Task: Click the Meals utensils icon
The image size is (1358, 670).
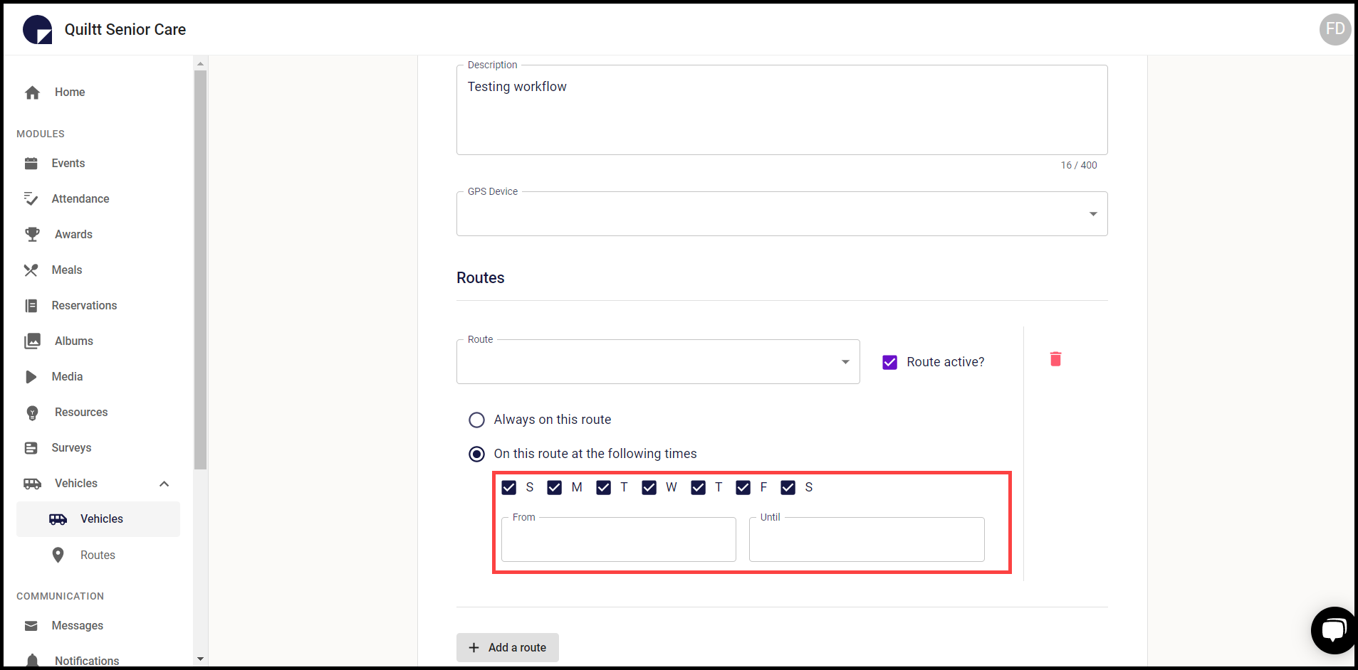Action: (x=31, y=270)
